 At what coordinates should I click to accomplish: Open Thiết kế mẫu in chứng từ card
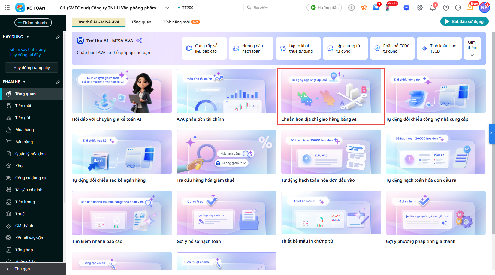(331, 218)
